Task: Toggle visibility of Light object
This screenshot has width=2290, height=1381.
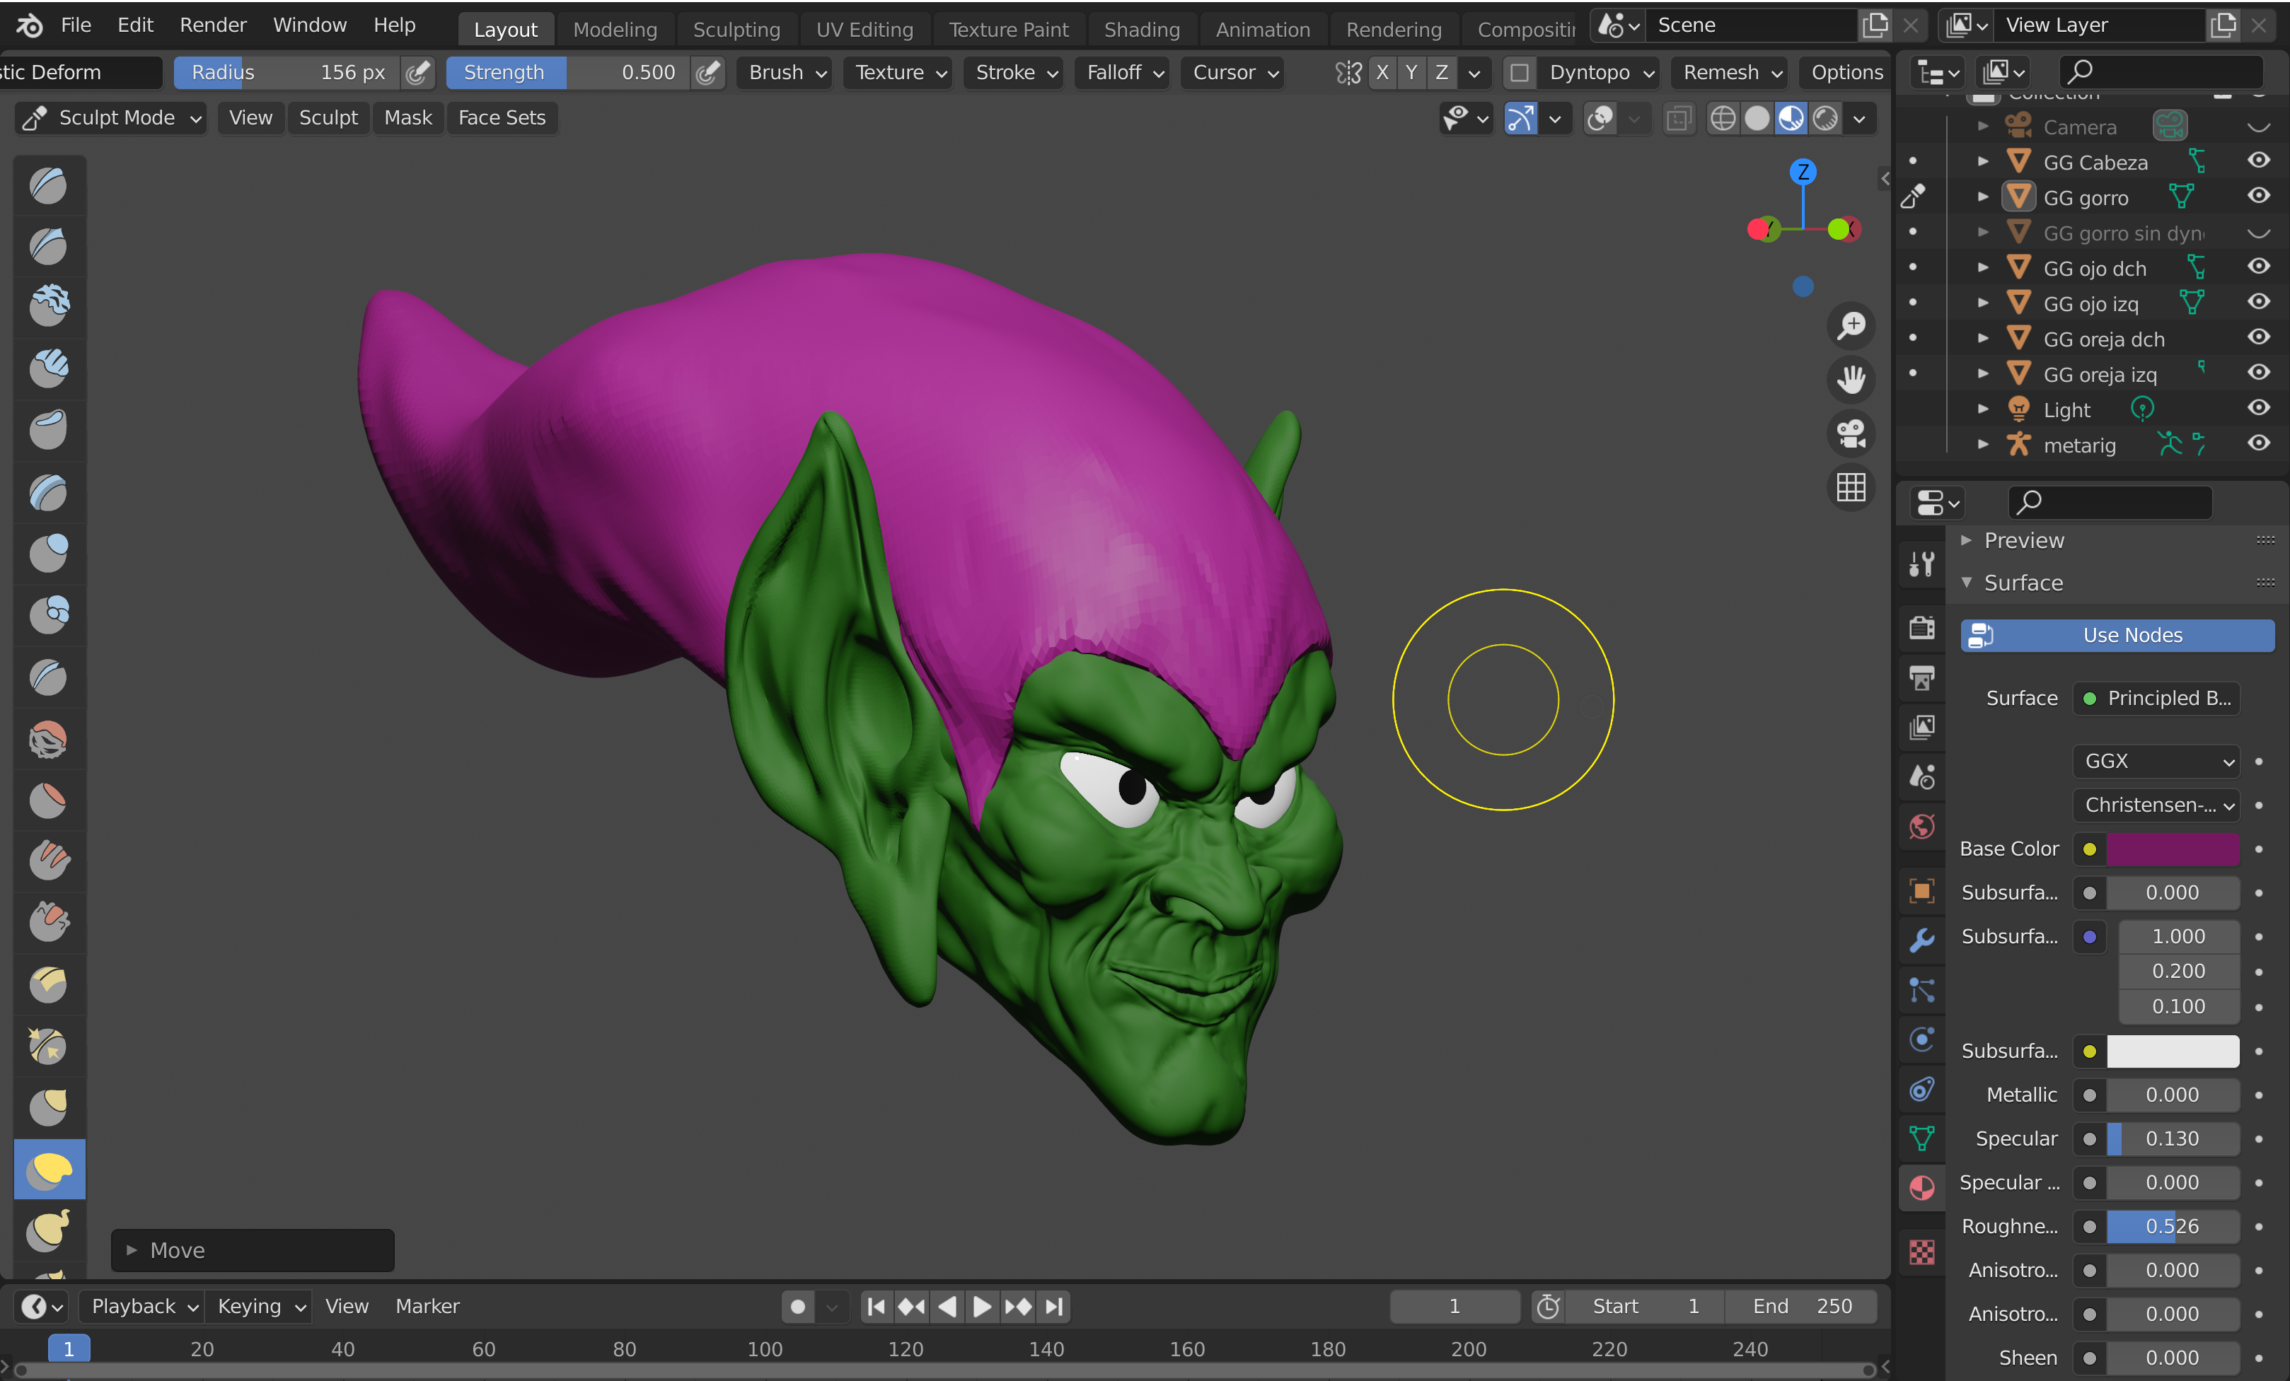Action: coord(2257,409)
